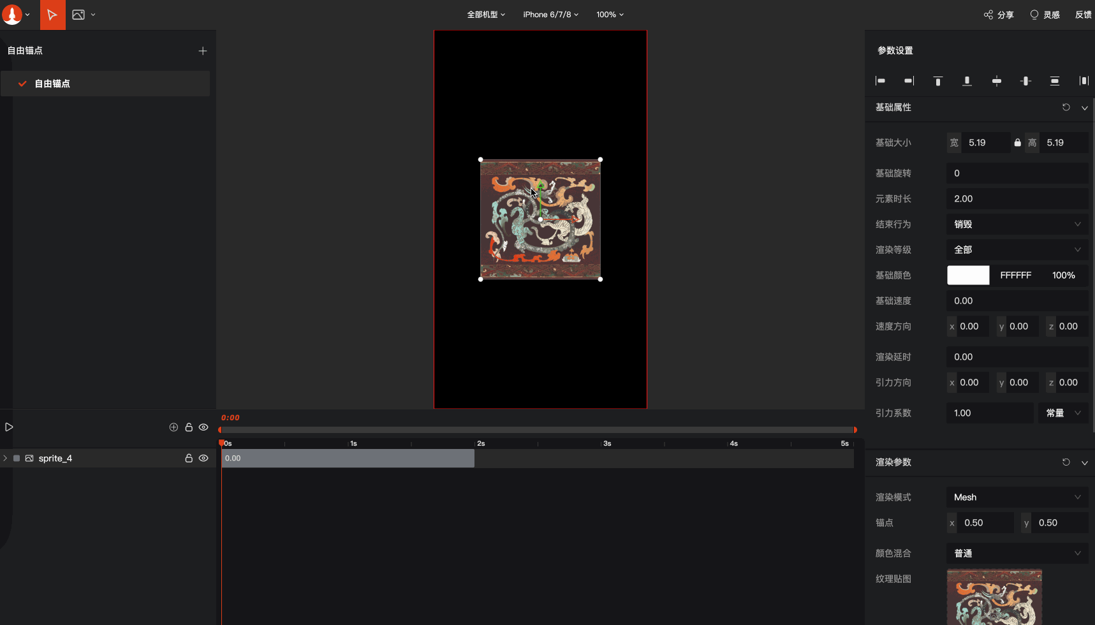Screen dimensions: 1095x625
Task: Open the 常量 type dropdown
Action: tap(1064, 413)
